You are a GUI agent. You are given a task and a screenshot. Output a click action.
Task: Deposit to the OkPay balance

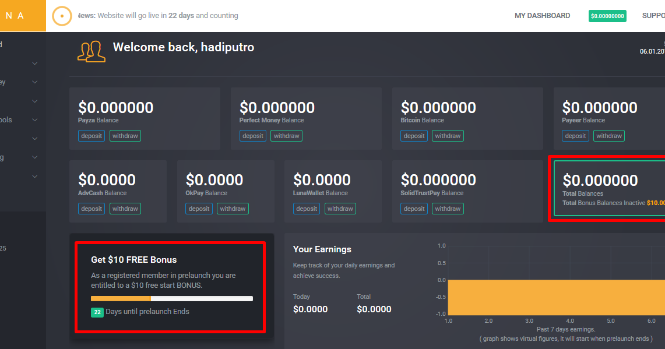pos(199,209)
